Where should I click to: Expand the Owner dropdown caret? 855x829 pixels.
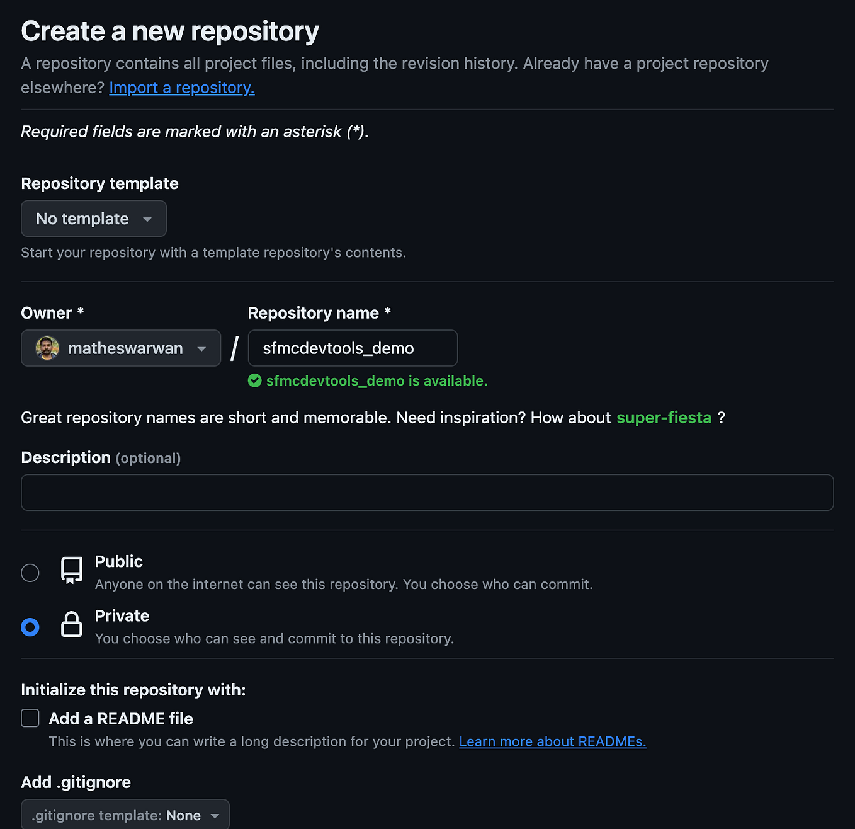[201, 348]
